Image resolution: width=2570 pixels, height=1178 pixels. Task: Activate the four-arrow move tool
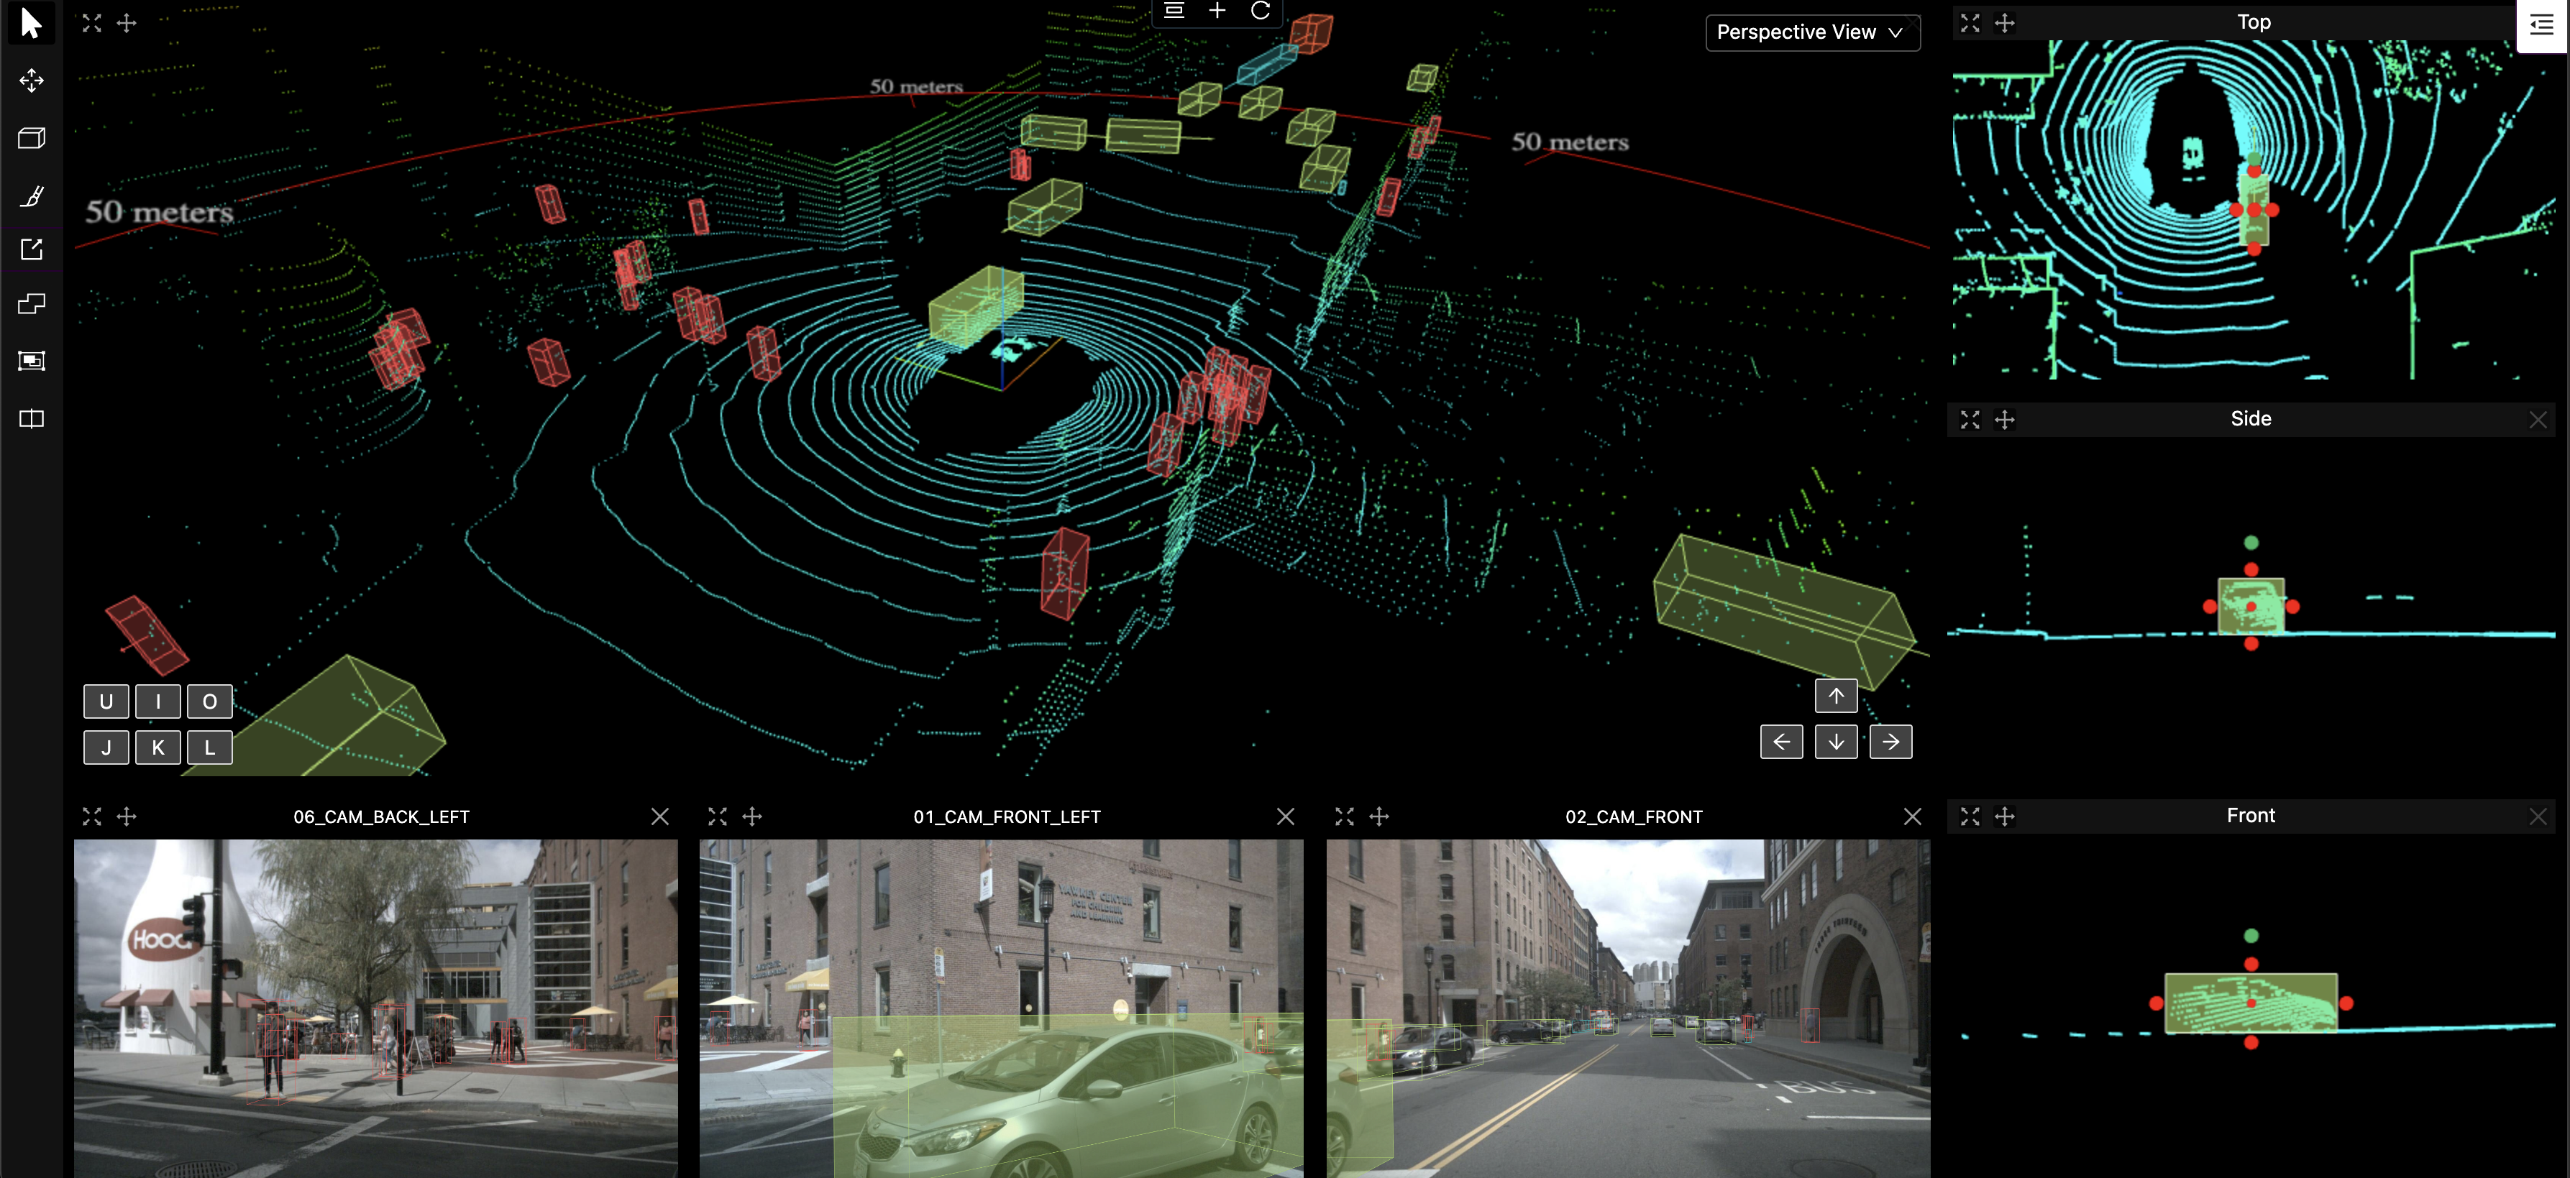click(31, 80)
